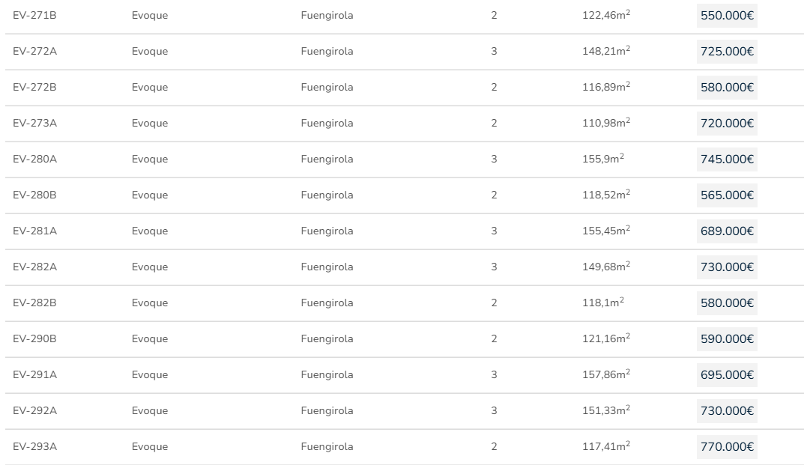Open the EV-273A reference
This screenshot has width=804, height=465.
34,124
